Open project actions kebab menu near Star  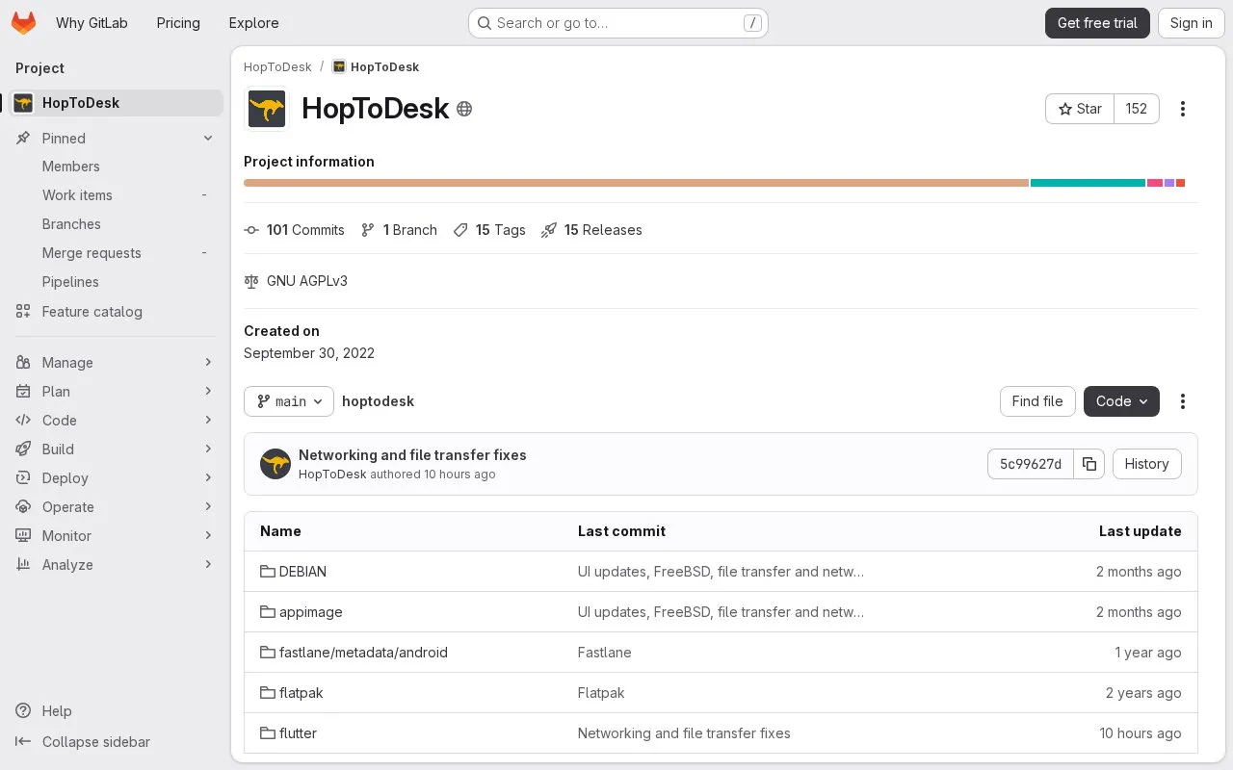1183,109
